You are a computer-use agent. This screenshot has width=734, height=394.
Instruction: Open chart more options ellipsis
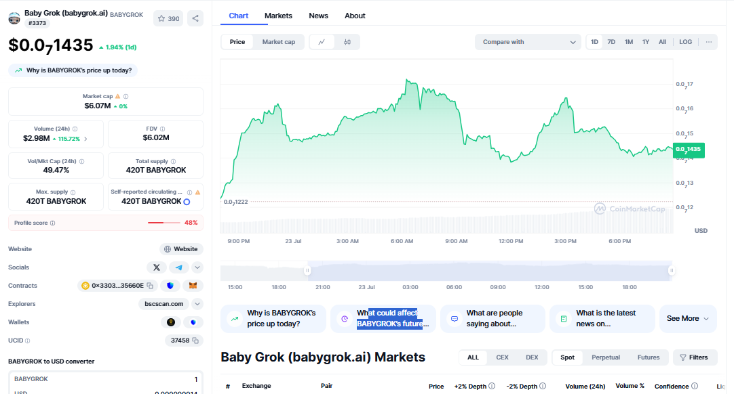709,42
